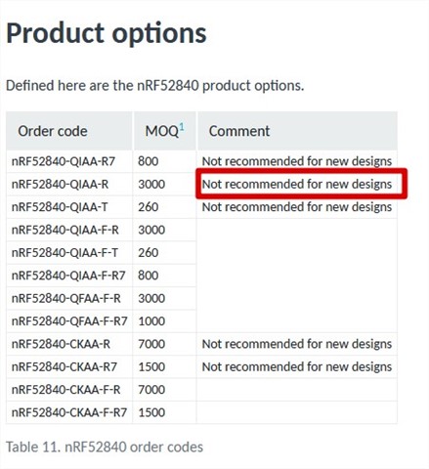The width and height of the screenshot is (429, 469).
Task: Click the MOQ column header
Action: pos(162,131)
